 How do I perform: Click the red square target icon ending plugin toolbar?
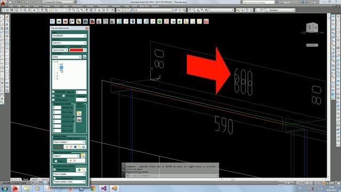tap(206, 21)
